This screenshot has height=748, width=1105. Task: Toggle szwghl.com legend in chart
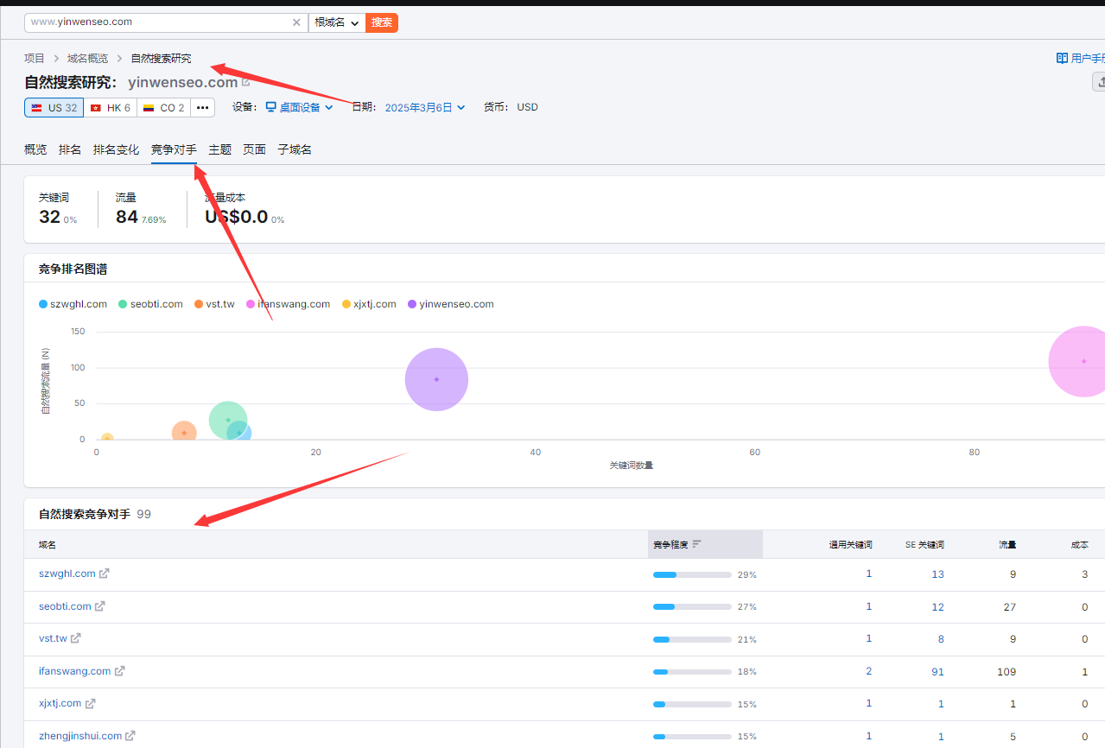(x=73, y=304)
